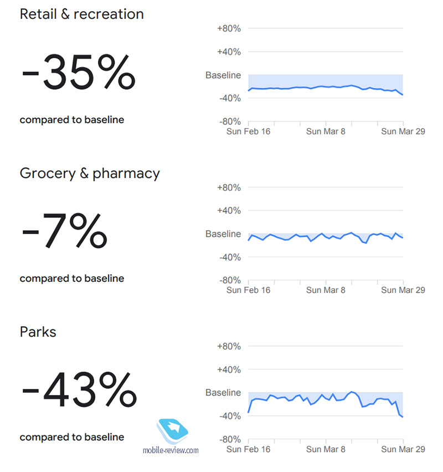443x472 pixels.
Task: Click the end point of the retail line
Action: click(403, 95)
